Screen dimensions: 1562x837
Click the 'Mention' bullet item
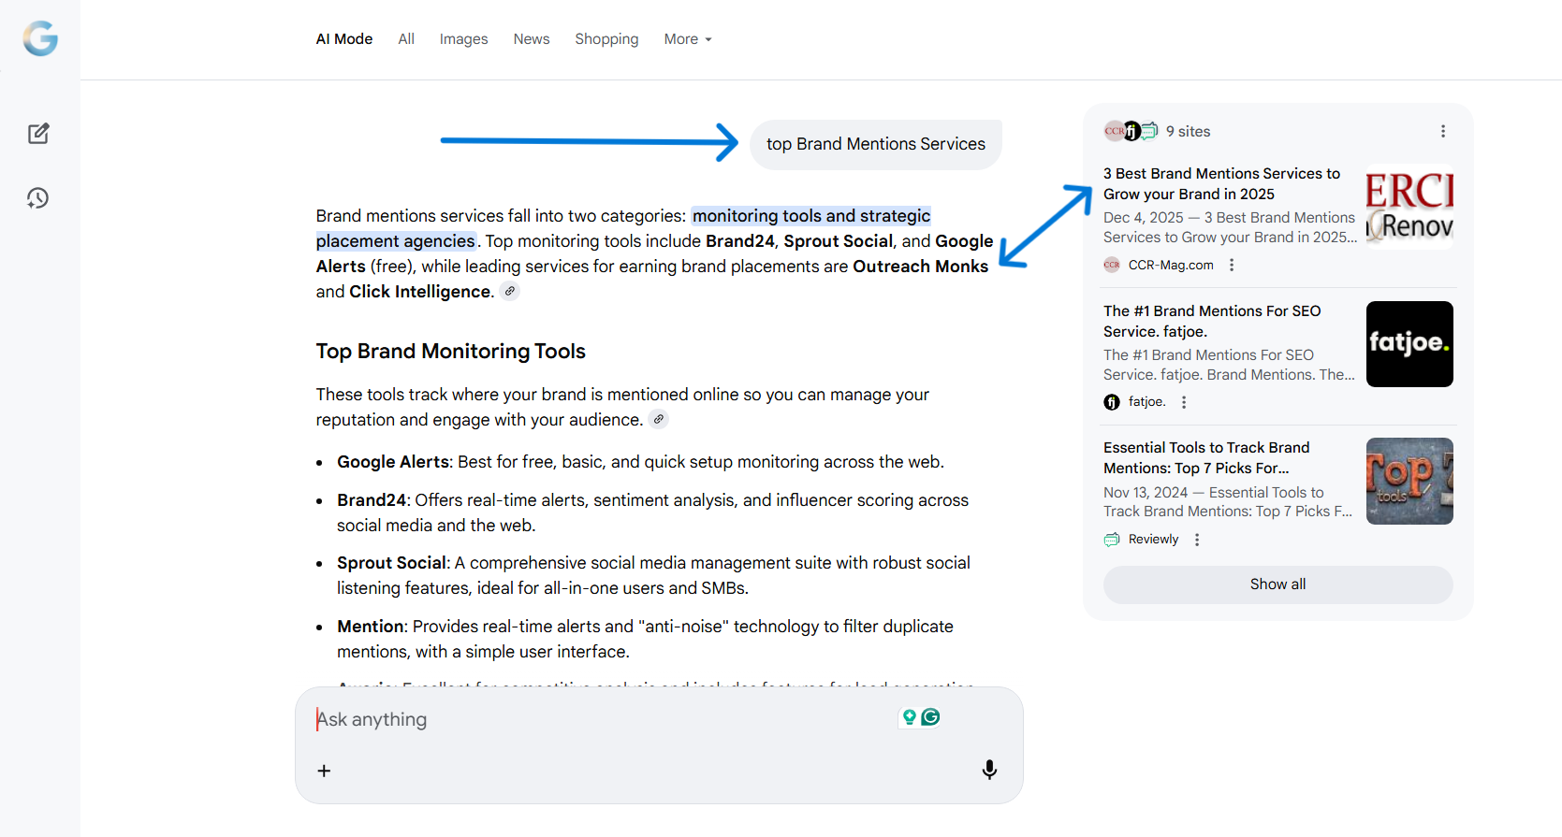point(645,639)
